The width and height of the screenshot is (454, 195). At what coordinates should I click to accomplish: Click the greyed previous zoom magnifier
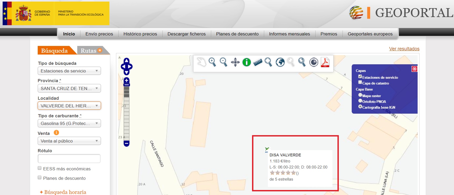point(291,62)
